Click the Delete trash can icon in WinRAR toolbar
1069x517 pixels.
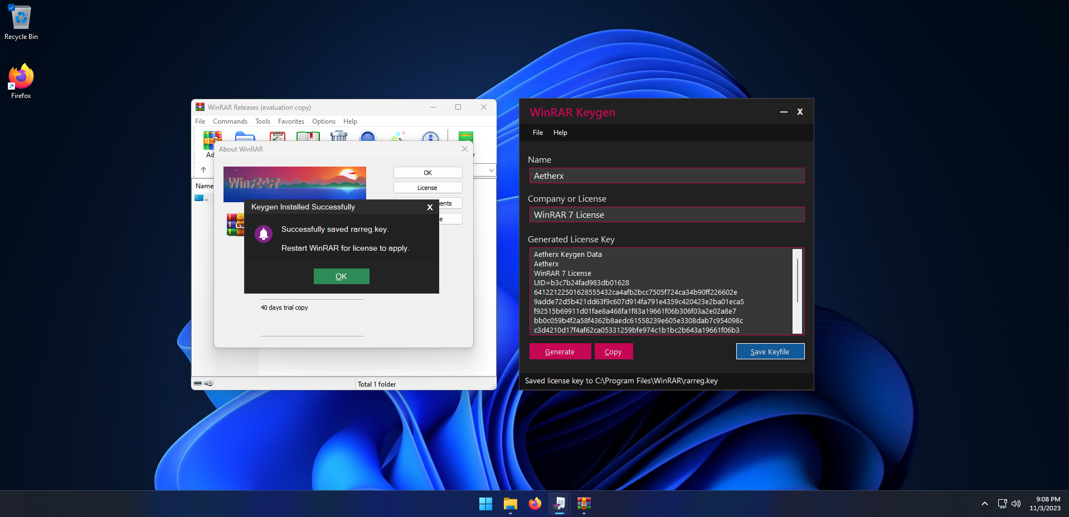tap(338, 136)
